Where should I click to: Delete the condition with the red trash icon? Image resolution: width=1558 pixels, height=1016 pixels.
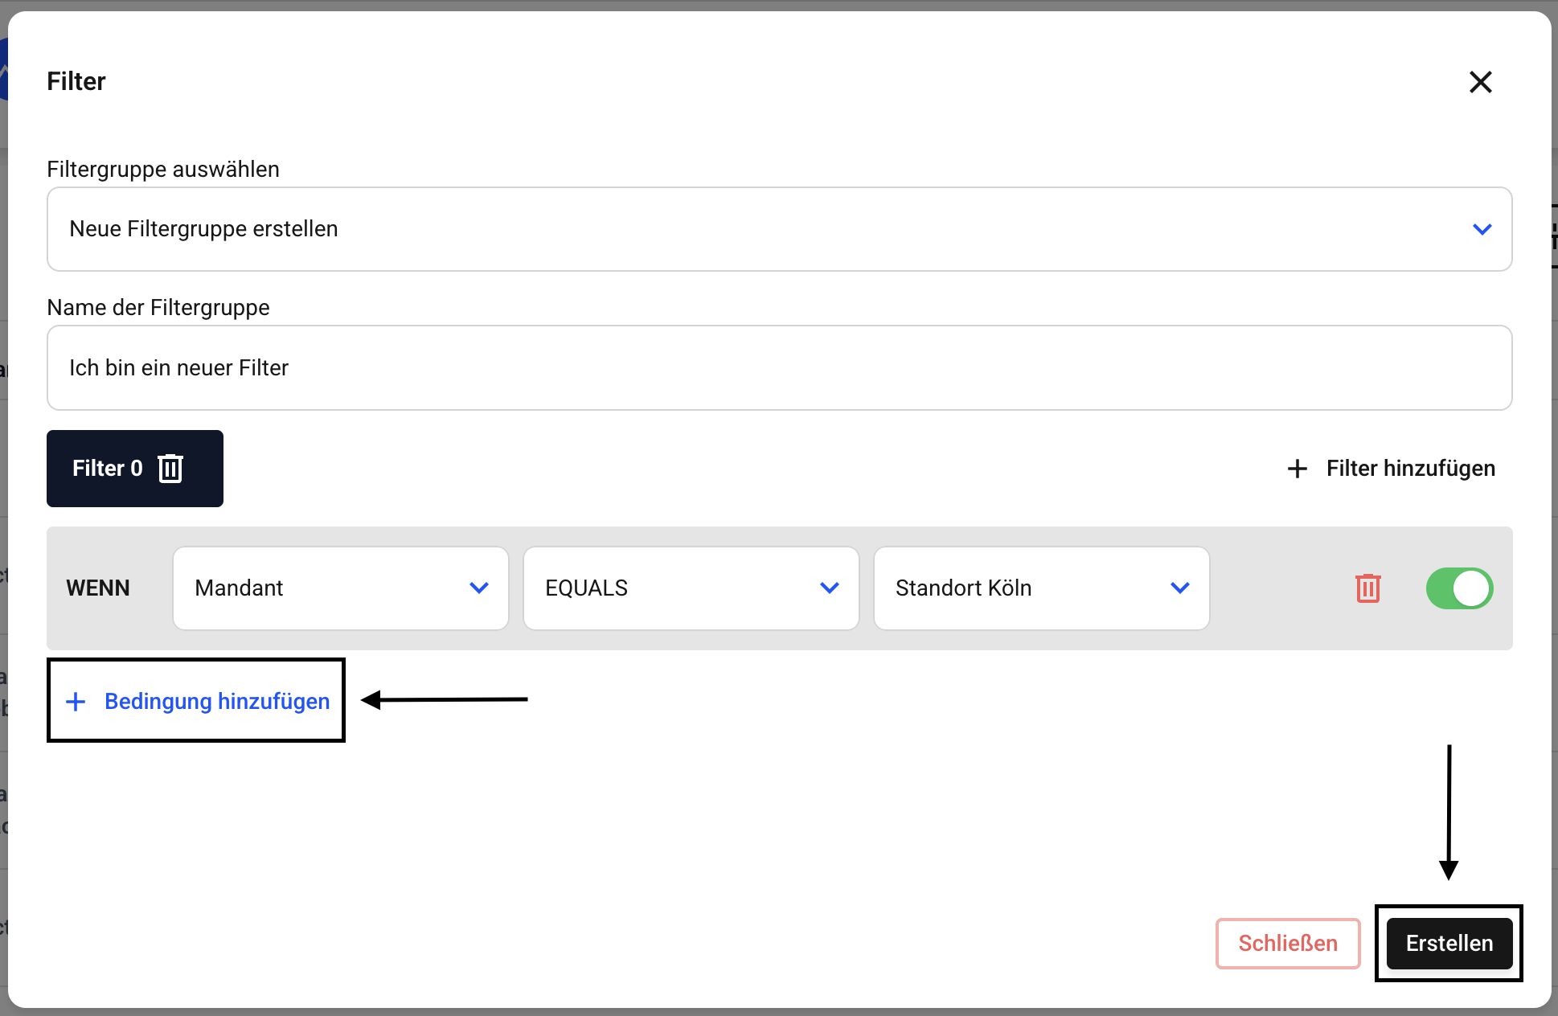coord(1367,588)
